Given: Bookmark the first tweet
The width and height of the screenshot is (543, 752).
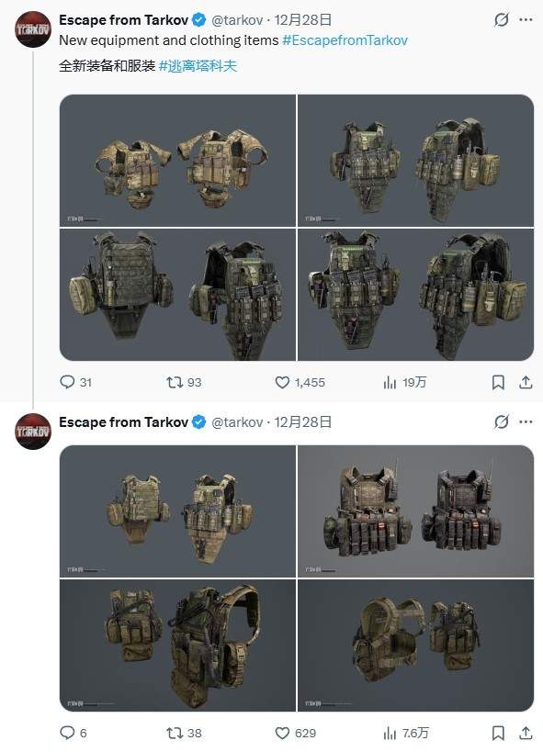Looking at the screenshot, I should tap(498, 382).
